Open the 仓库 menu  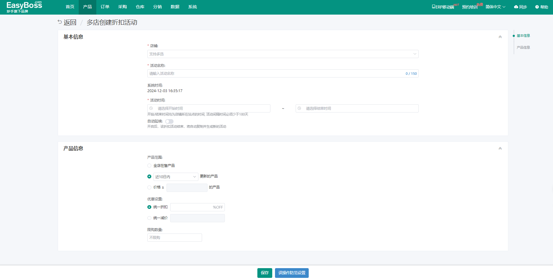coord(140,7)
